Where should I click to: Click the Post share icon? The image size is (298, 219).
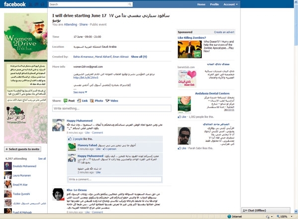coord(65,101)
